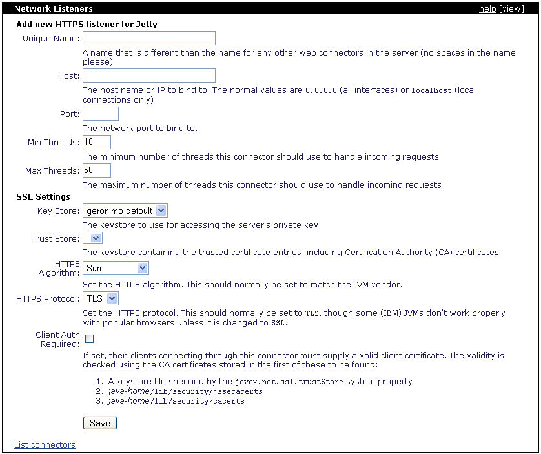
Task: Click the keystore private key description text
Action: click(x=200, y=225)
